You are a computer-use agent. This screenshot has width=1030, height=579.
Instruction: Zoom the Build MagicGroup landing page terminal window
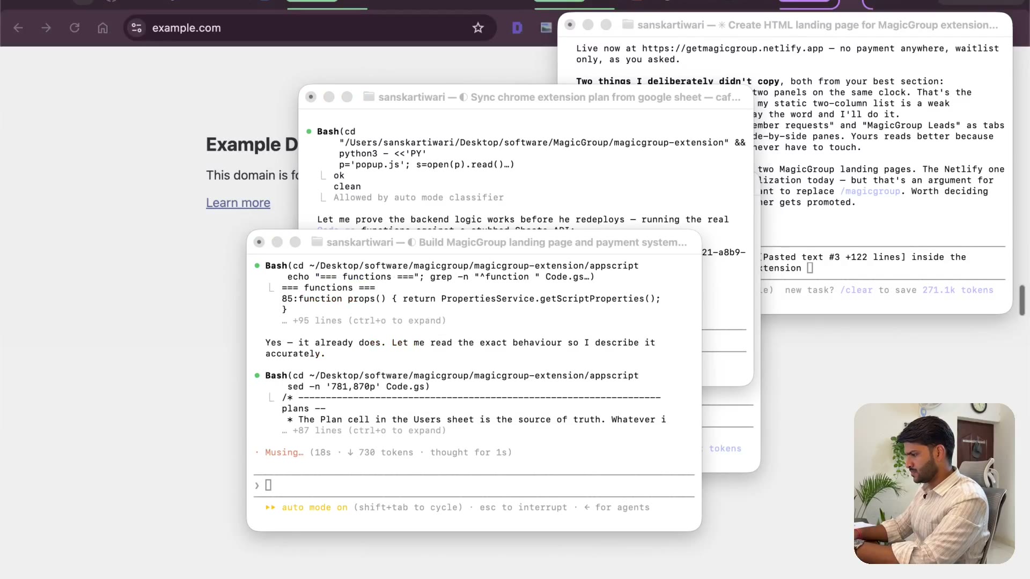[295, 242]
